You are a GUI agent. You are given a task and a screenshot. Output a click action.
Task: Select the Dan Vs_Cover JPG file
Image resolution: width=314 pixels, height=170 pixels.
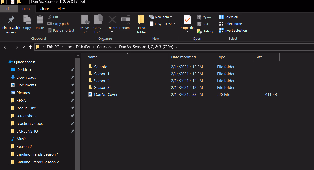[106, 95]
